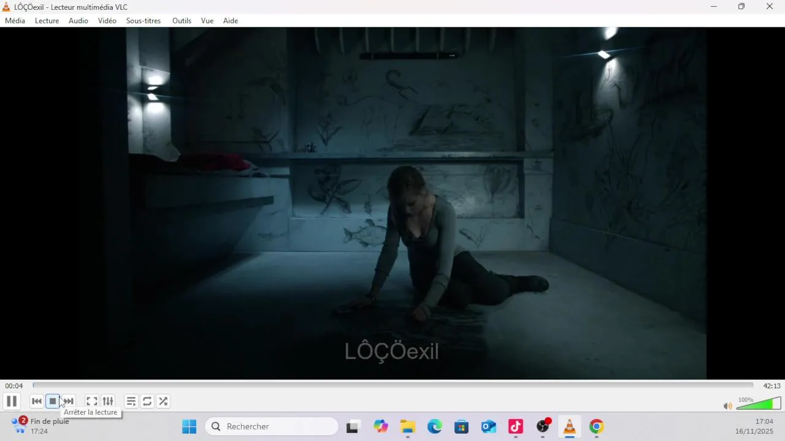
Task: Open Microsoft Store from the taskbar
Action: pyautogui.click(x=462, y=426)
